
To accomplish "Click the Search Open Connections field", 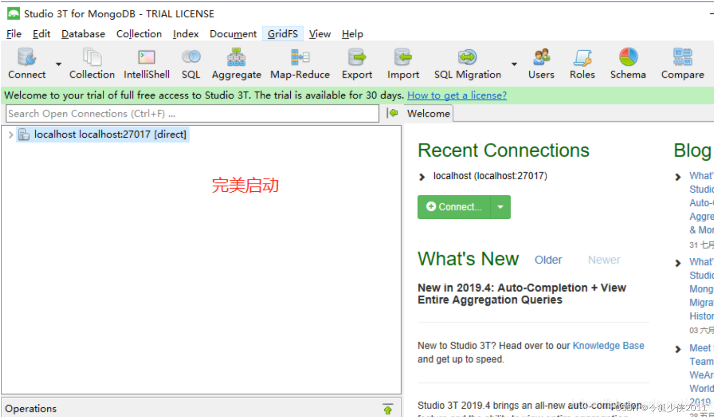I will pos(192,113).
